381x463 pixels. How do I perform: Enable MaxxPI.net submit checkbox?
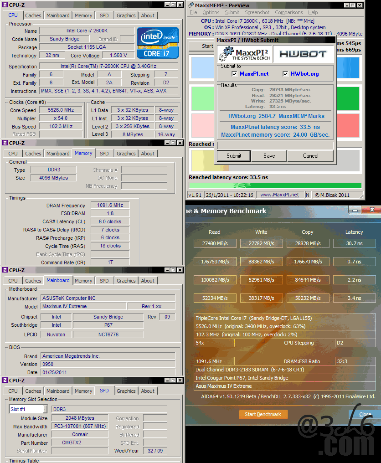(234, 74)
